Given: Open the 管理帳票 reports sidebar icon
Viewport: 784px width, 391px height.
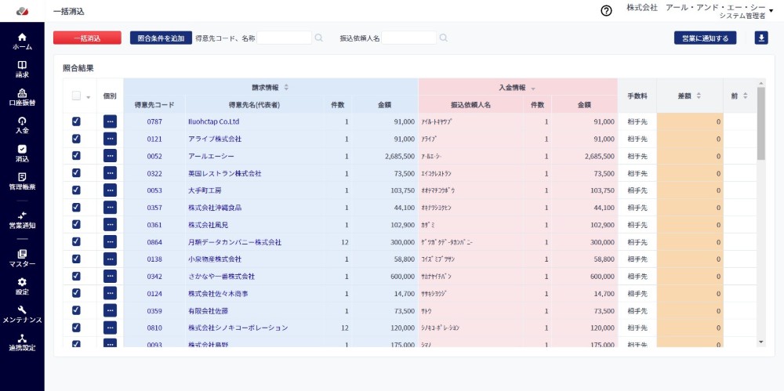Looking at the screenshot, I should pyautogui.click(x=22, y=181).
